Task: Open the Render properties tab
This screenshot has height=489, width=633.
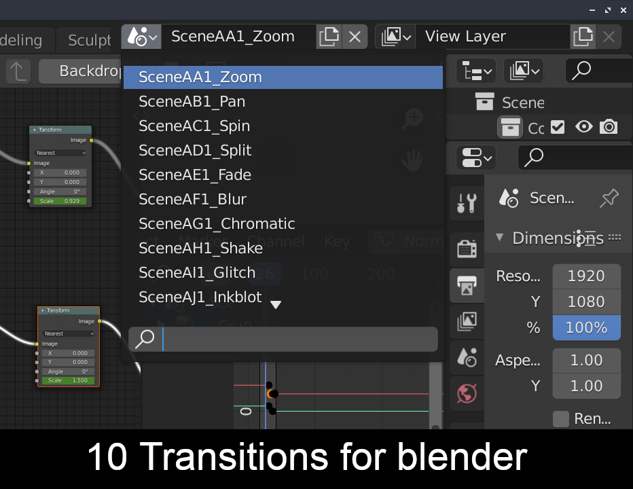Action: pyautogui.click(x=467, y=249)
